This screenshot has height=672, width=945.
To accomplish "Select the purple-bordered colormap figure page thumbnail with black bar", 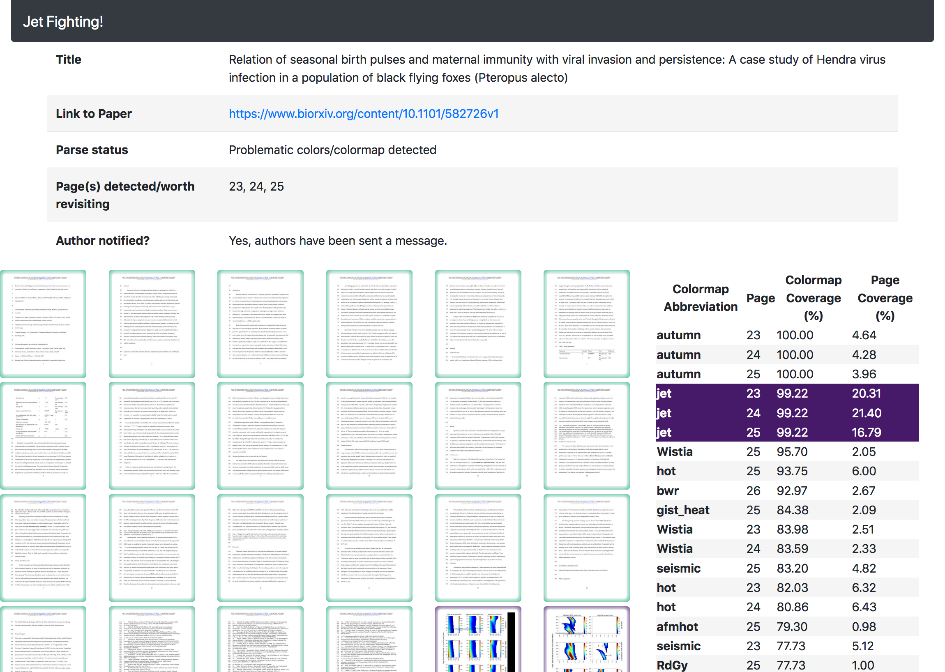I will coord(478,639).
